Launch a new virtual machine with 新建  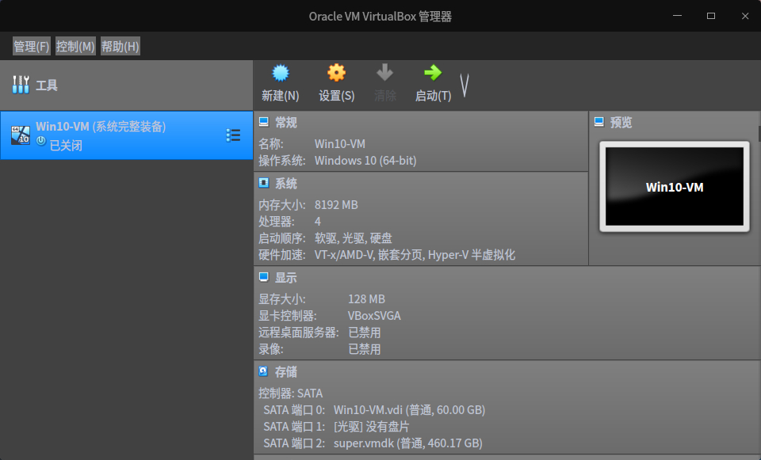[x=279, y=82]
